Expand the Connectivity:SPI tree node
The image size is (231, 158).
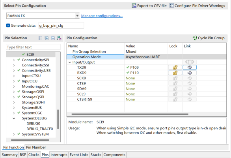pos(14,60)
